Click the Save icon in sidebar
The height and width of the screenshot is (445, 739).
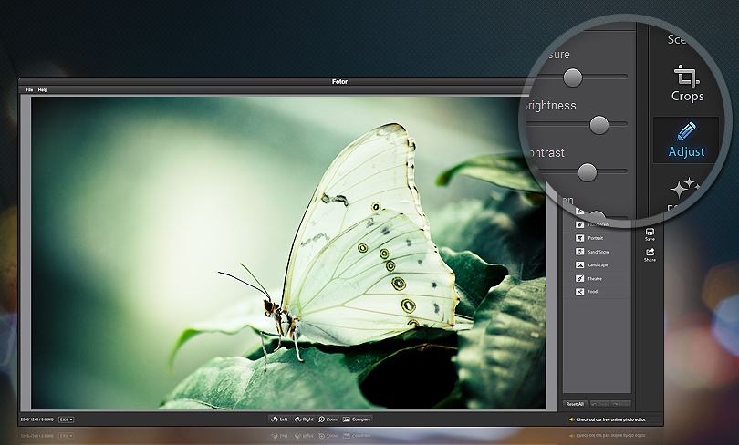(650, 233)
